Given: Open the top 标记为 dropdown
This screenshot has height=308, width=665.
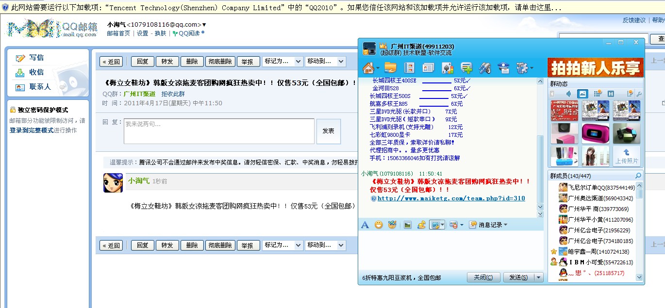Looking at the screenshot, I should tap(283, 62).
